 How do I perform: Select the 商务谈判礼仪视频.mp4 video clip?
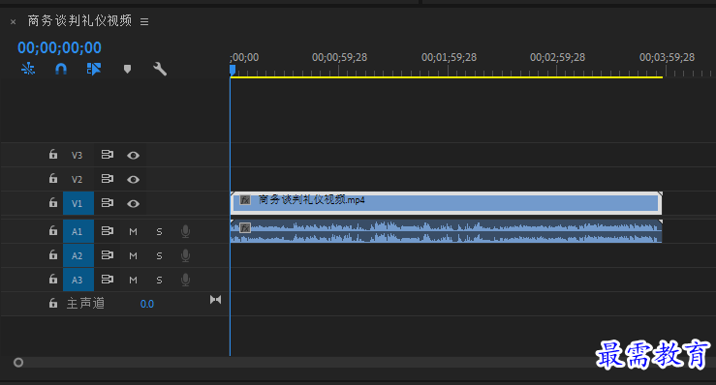(446, 203)
